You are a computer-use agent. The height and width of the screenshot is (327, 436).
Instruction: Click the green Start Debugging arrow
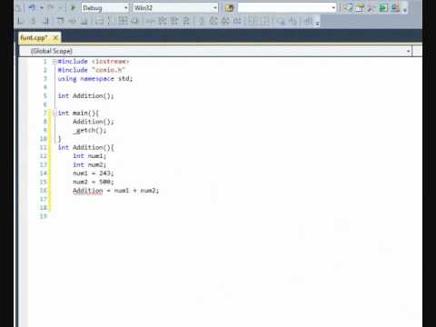[x=73, y=7]
